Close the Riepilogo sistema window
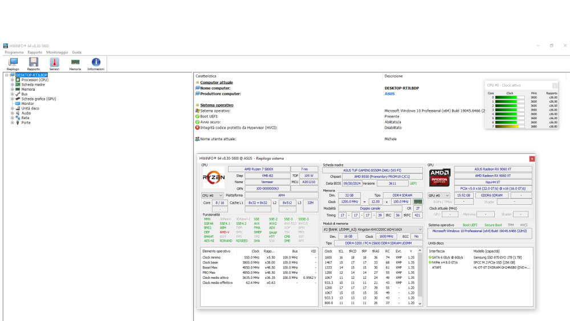Image resolution: width=570 pixels, height=321 pixels. coord(532,159)
